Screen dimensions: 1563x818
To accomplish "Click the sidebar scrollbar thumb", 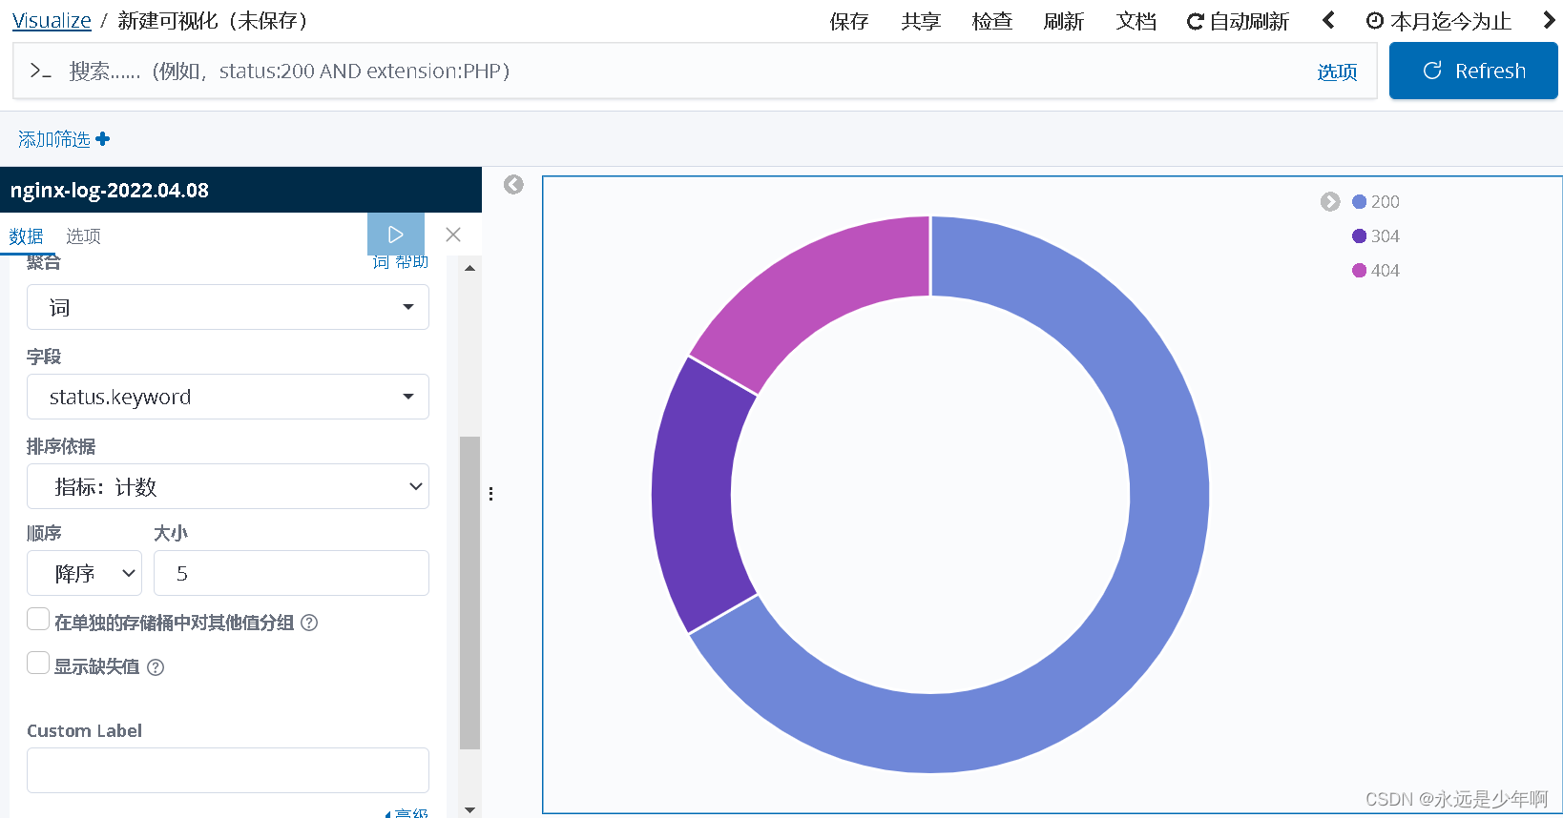I will click(469, 593).
